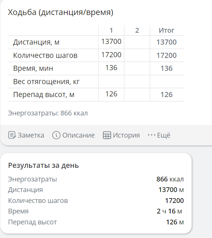The width and height of the screenshot is (212, 238).
Task: Edit Количество шагов value 17200 in set 1
Action: [x=111, y=55]
